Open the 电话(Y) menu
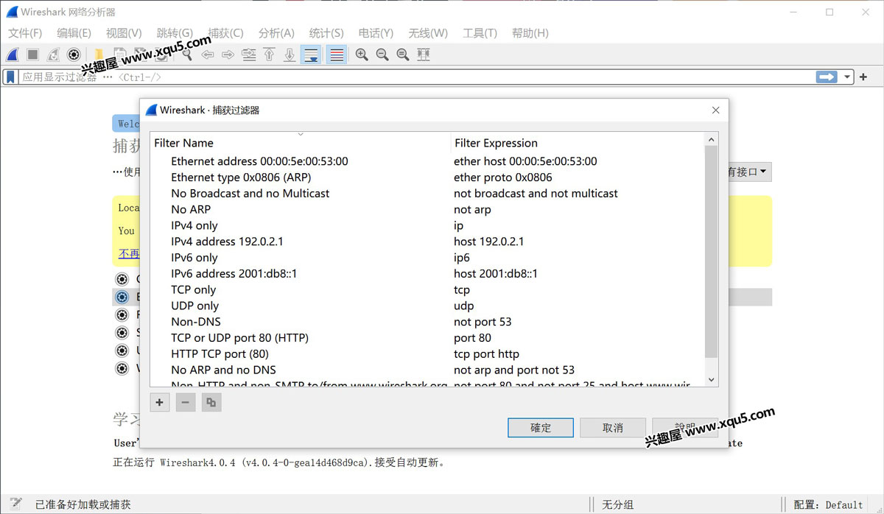The height and width of the screenshot is (514, 884). click(376, 33)
